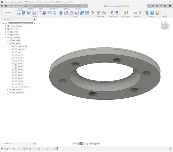Click the Measure tool in the Inspect group

coord(135,13)
